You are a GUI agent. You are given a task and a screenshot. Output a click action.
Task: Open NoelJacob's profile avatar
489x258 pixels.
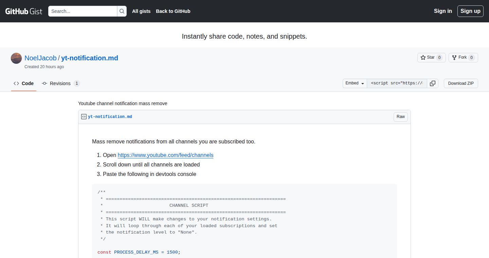pyautogui.click(x=16, y=58)
